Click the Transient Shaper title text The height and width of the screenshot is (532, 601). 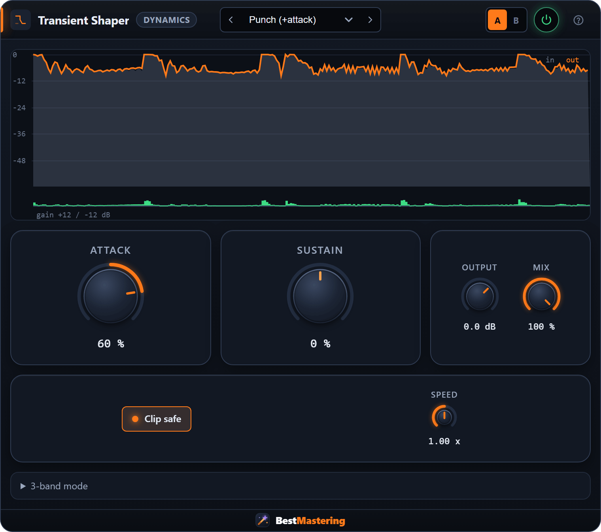[x=83, y=20]
